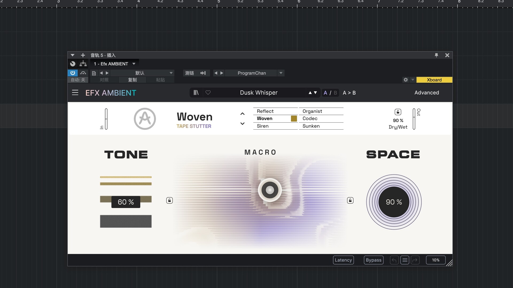This screenshot has width=513, height=288.
Task: Open the EFX AMBIENT hamburger menu
Action: (x=75, y=93)
